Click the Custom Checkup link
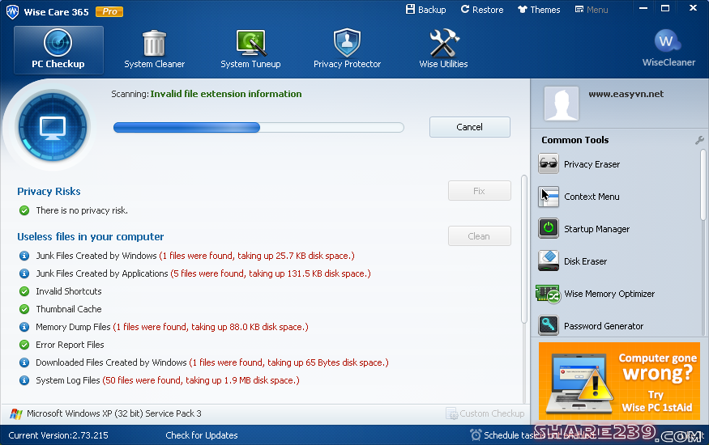Viewport: 709px width, 445px height. point(485,413)
